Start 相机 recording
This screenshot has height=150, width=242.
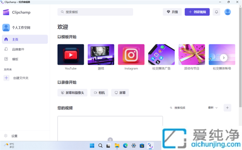point(99,93)
